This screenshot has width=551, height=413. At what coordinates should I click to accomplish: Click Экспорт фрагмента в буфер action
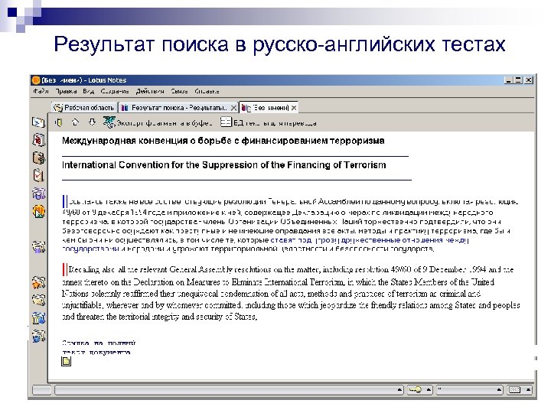[x=158, y=122]
